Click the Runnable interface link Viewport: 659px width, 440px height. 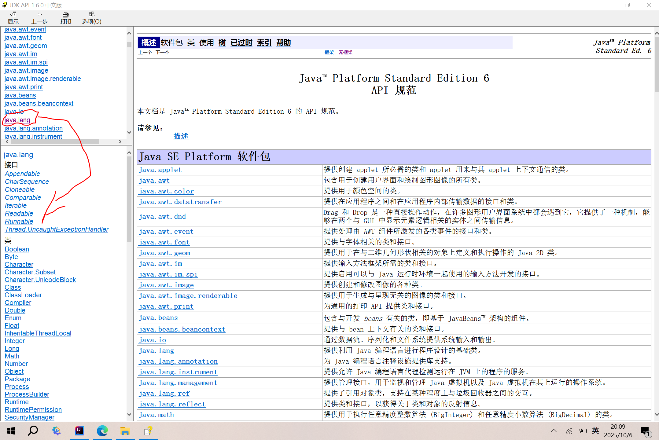click(x=19, y=221)
